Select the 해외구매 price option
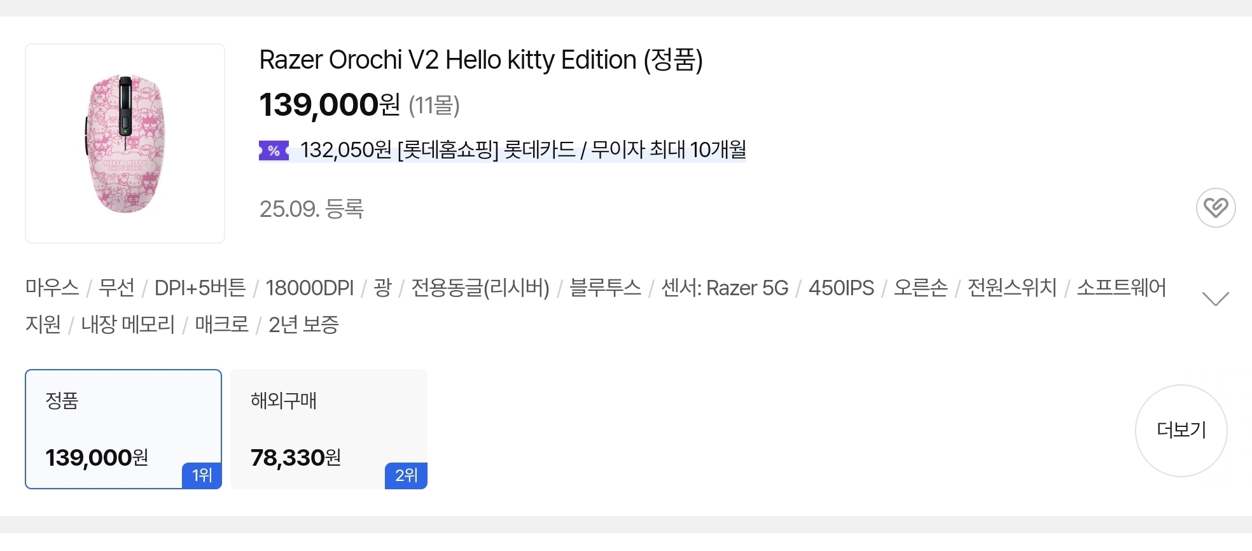Viewport: 1252px width, 551px height. pos(328,428)
